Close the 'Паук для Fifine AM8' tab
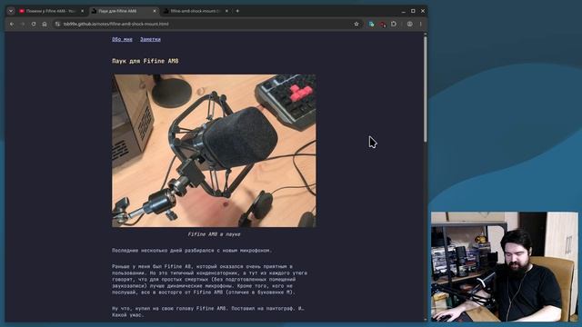Screen dimensions: 582x327 [x=155, y=11]
